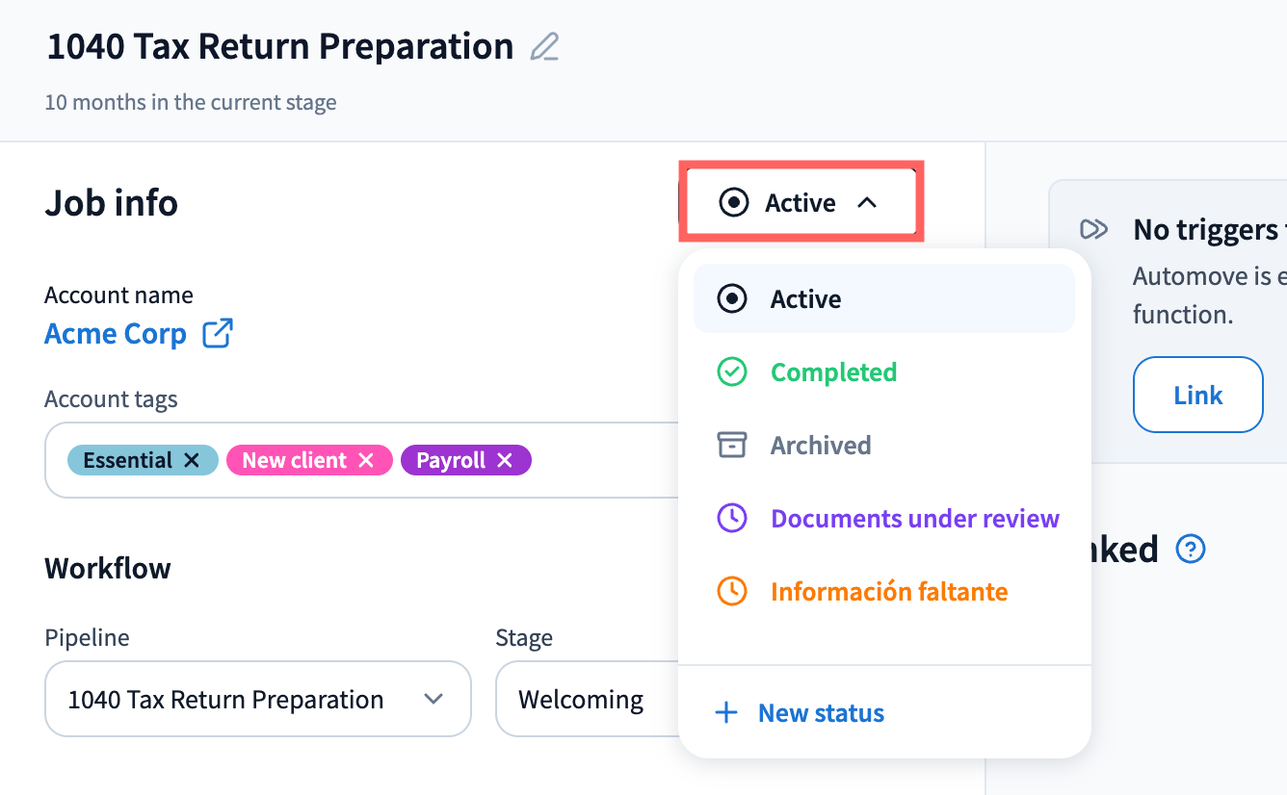This screenshot has width=1287, height=795.
Task: Set status to Archived
Action: click(x=884, y=446)
